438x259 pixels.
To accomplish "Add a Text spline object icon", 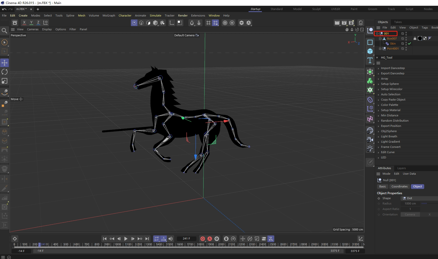I will [370, 60].
